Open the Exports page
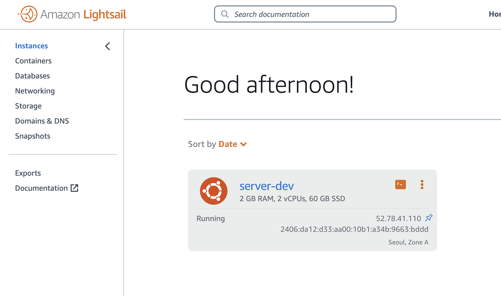Image resolution: width=501 pixels, height=296 pixels. (x=28, y=173)
